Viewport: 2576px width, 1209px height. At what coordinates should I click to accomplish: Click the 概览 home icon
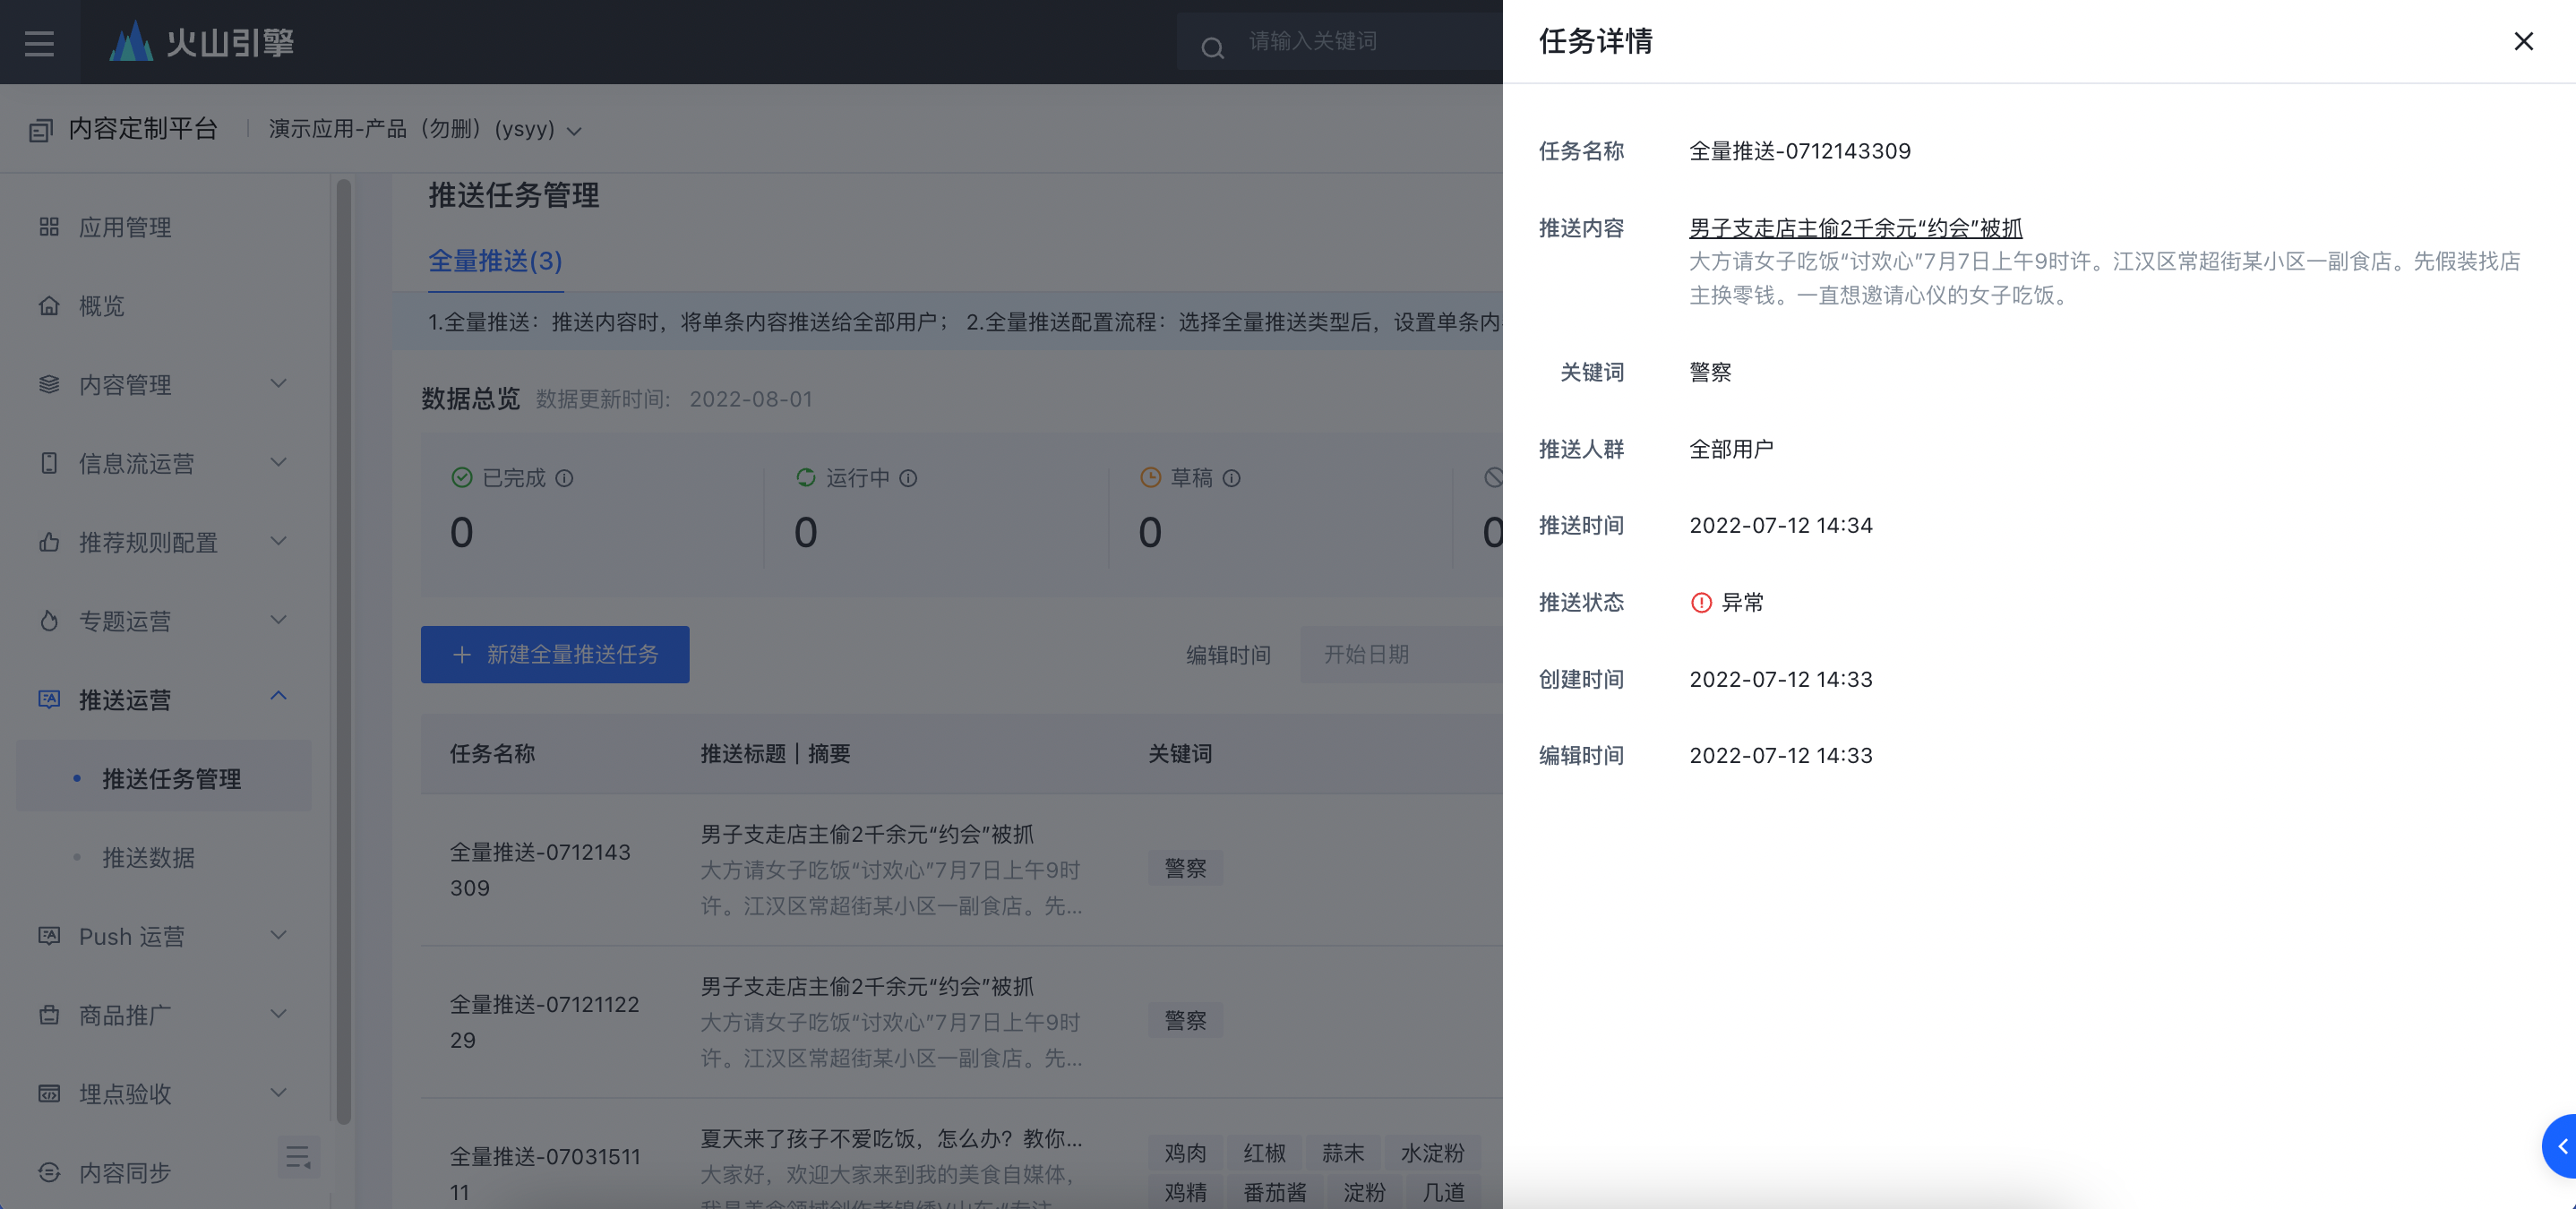click(x=49, y=306)
